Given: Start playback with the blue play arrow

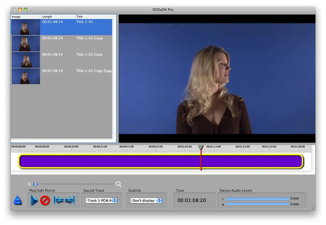Looking at the screenshot, I should pos(34,200).
